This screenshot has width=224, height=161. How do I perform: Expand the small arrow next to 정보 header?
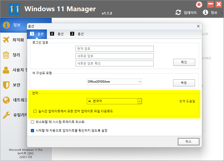222,13
